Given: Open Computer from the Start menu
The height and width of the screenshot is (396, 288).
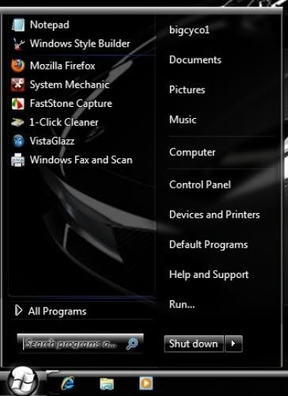Looking at the screenshot, I should (192, 152).
